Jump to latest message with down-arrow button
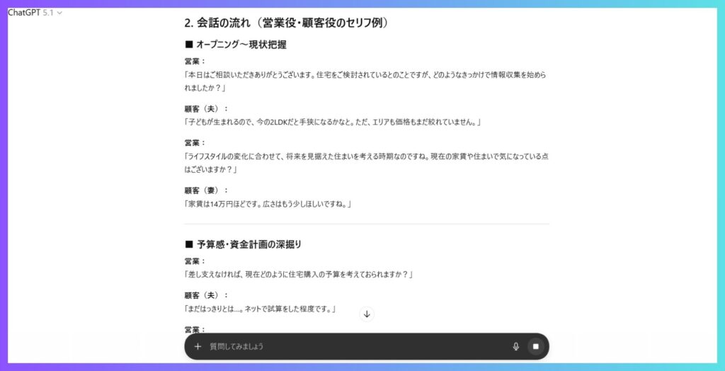 point(367,314)
